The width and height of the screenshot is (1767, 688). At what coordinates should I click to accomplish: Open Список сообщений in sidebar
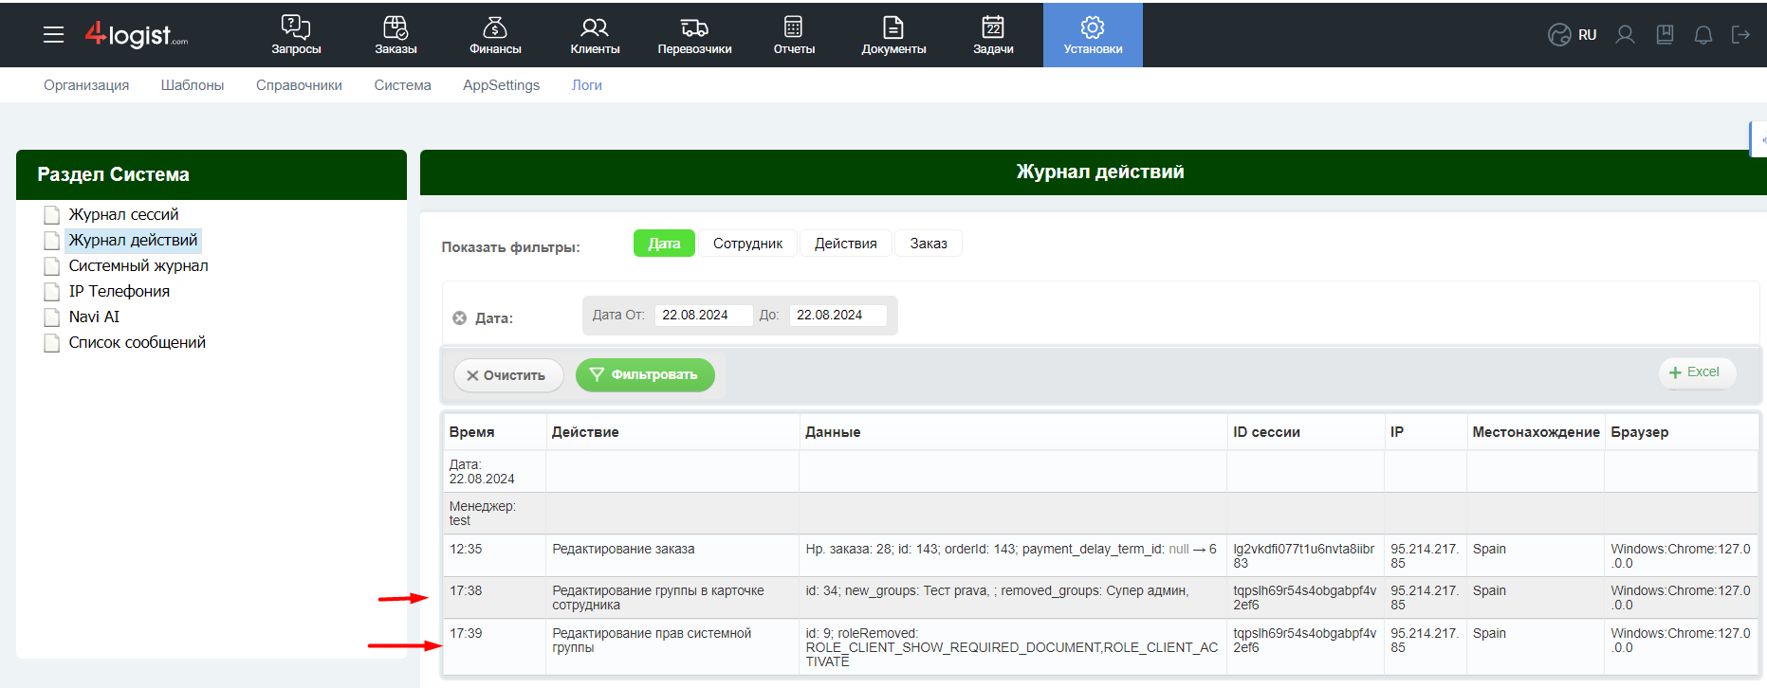click(x=137, y=342)
